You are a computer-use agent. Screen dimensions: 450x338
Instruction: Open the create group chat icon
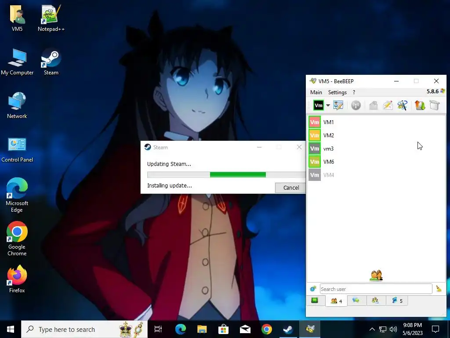403,105
